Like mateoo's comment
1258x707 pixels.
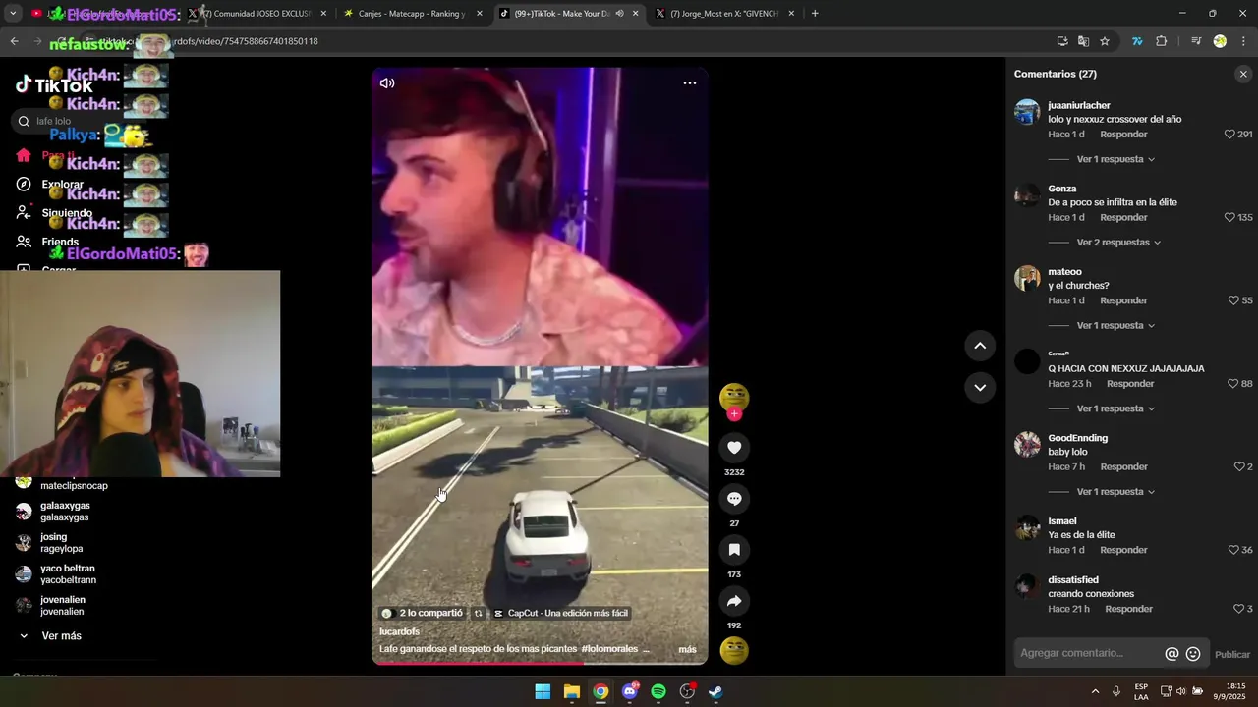[1233, 300]
